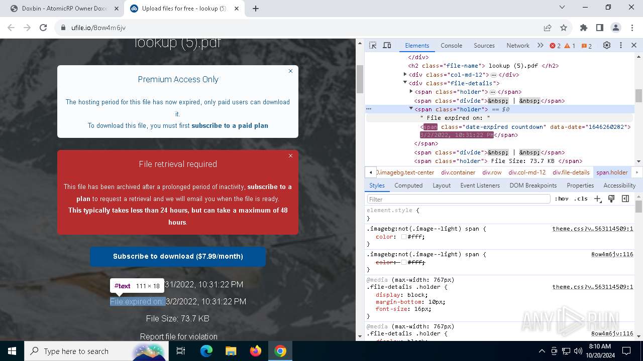
Task: Open Windows Start menu
Action: click(12, 351)
